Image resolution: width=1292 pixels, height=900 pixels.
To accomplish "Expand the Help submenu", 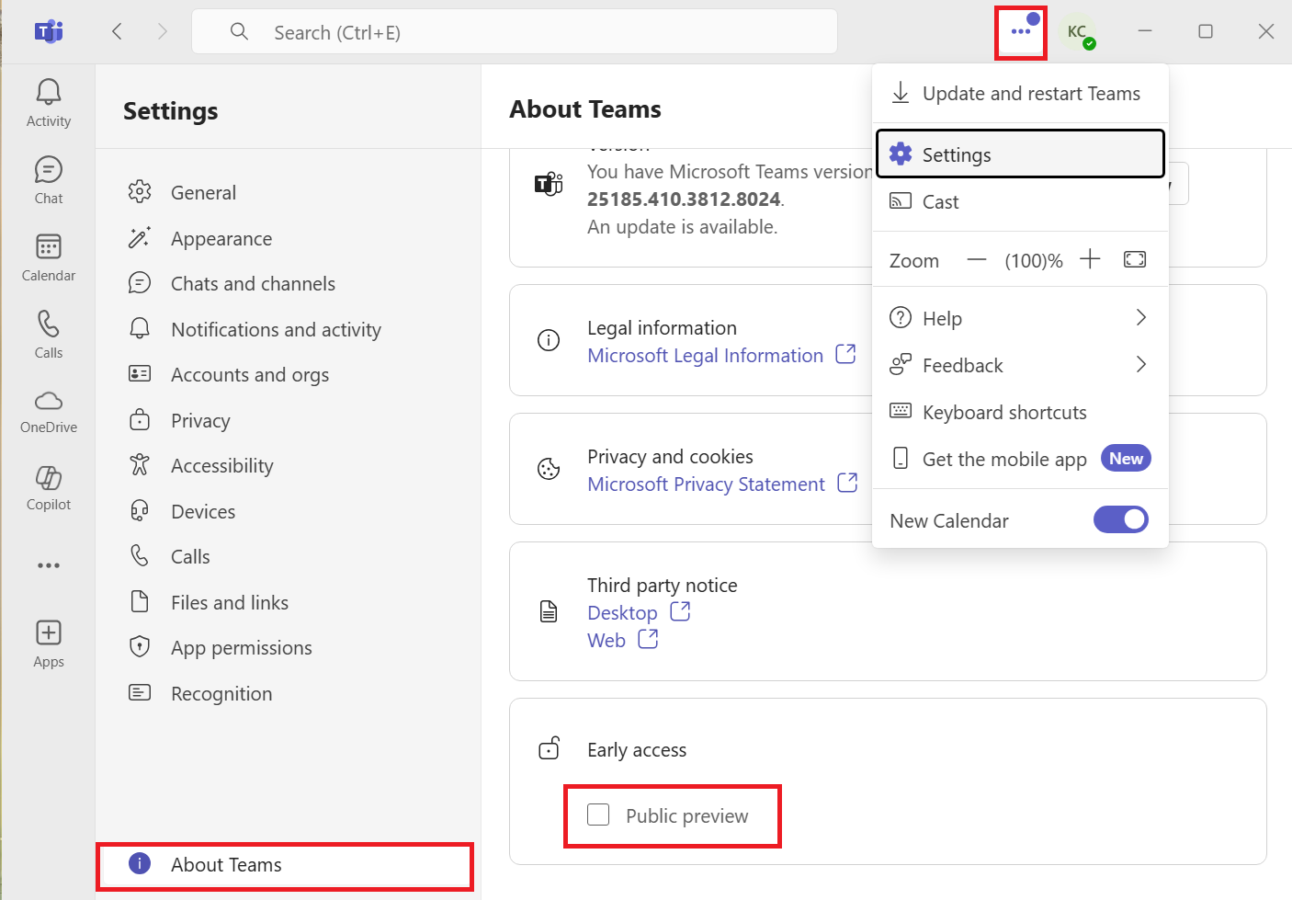I will point(1020,318).
